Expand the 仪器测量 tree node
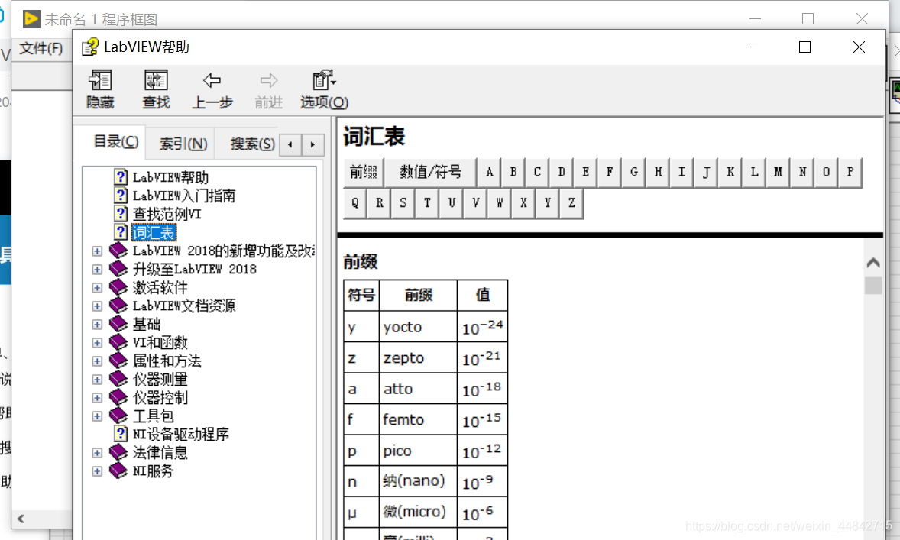This screenshot has height=540, width=900. click(x=97, y=380)
